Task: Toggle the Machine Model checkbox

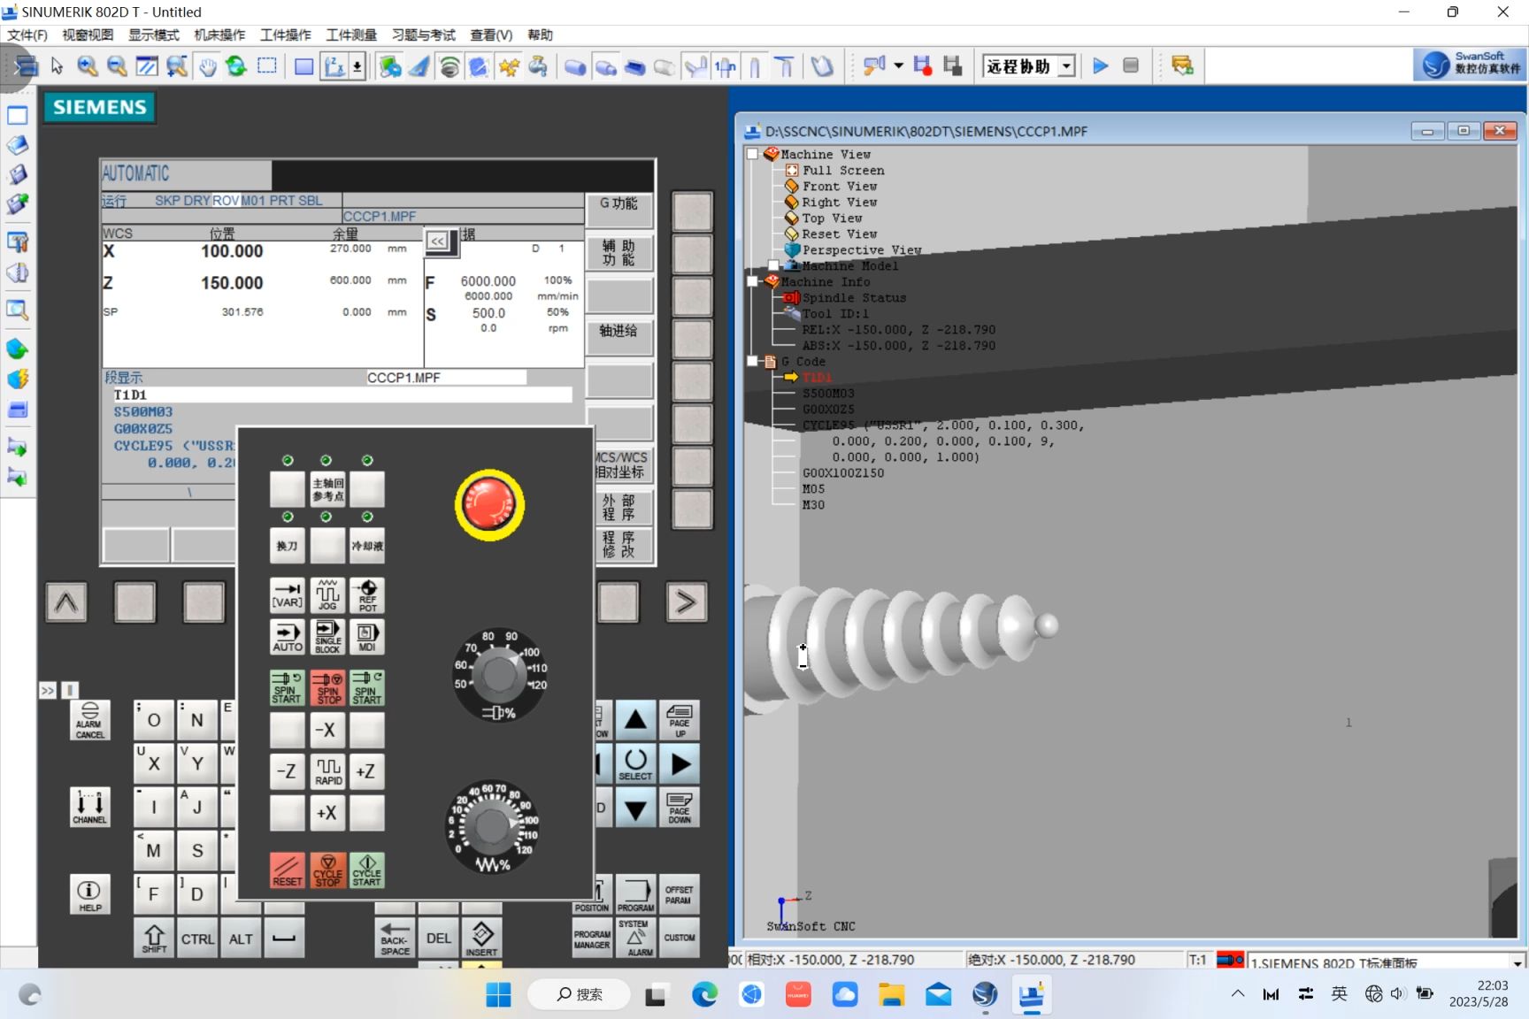Action: 774,265
